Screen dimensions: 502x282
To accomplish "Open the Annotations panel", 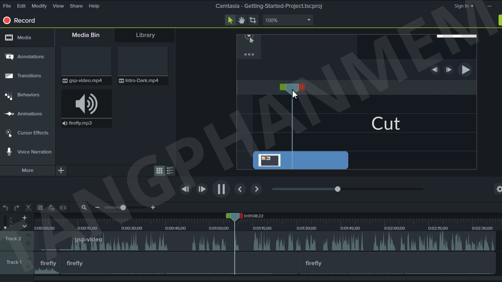I will pos(27,57).
